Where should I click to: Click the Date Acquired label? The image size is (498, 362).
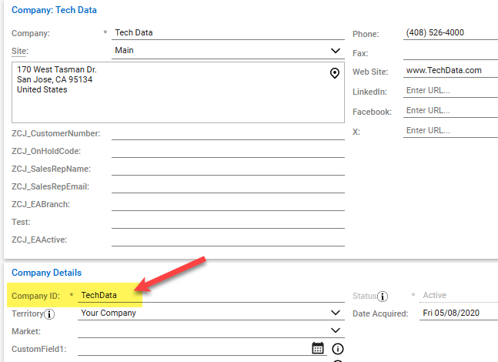pyautogui.click(x=380, y=313)
